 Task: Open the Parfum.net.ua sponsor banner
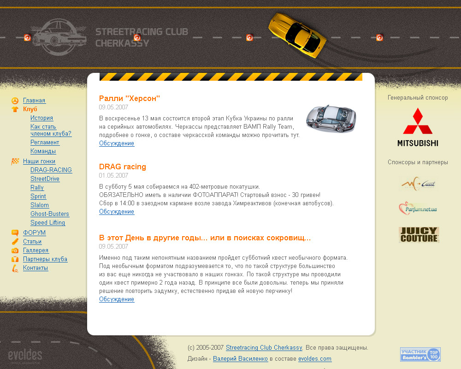click(419, 208)
